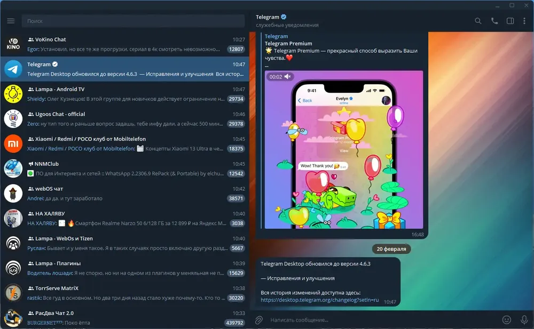This screenshot has width=534, height=329.
Task: Open the hamburger main menu
Action: [x=11, y=21]
